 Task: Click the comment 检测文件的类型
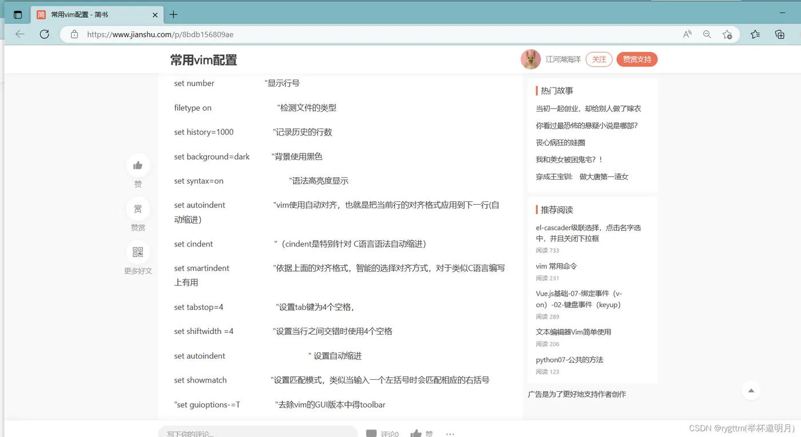(307, 108)
